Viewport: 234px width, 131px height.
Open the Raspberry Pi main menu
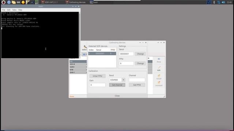point(3,2)
